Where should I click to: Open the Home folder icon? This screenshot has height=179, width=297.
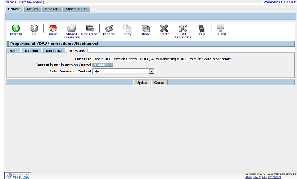[53, 29]
